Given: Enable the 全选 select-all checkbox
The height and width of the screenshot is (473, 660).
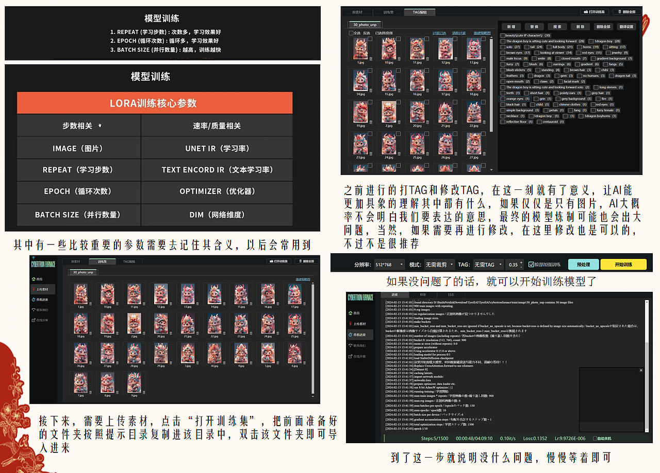Looking at the screenshot, I should [351, 33].
